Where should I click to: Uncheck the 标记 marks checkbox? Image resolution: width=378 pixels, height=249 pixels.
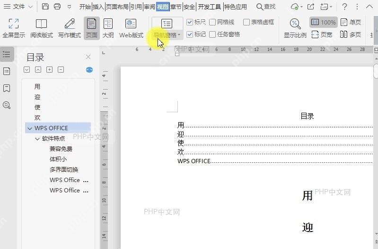coord(190,34)
